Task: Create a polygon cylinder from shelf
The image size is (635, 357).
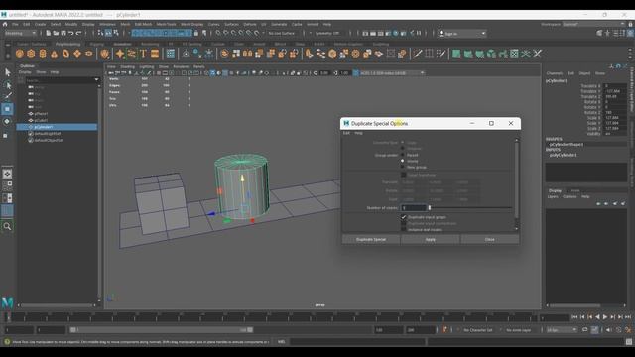Action: (x=43, y=54)
